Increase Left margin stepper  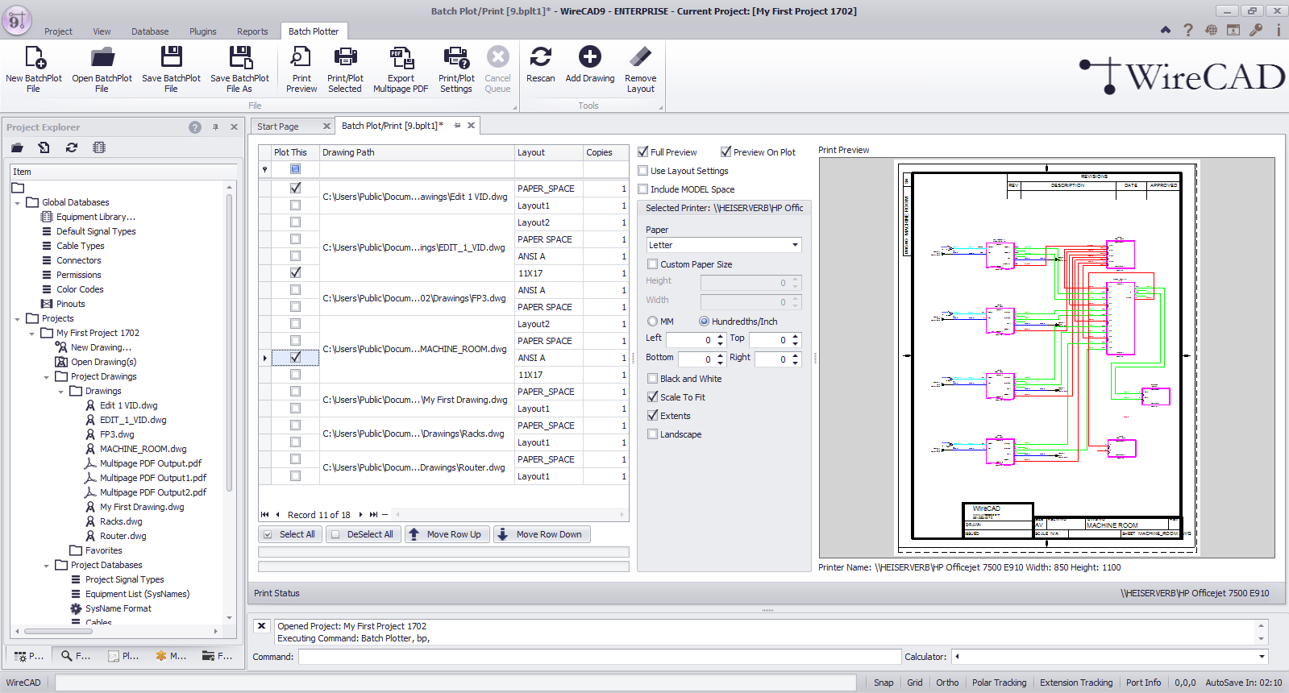pyautogui.click(x=720, y=336)
